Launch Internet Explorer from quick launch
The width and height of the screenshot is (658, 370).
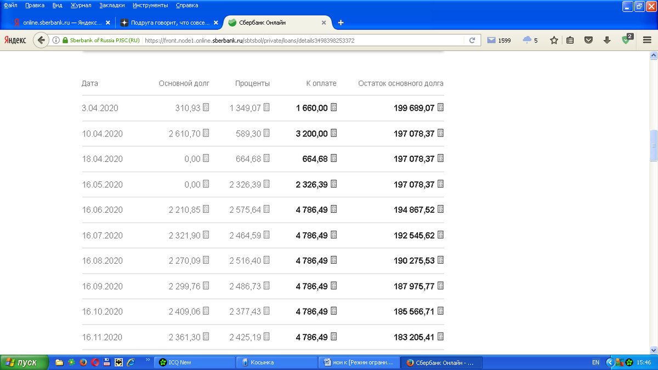click(x=131, y=362)
